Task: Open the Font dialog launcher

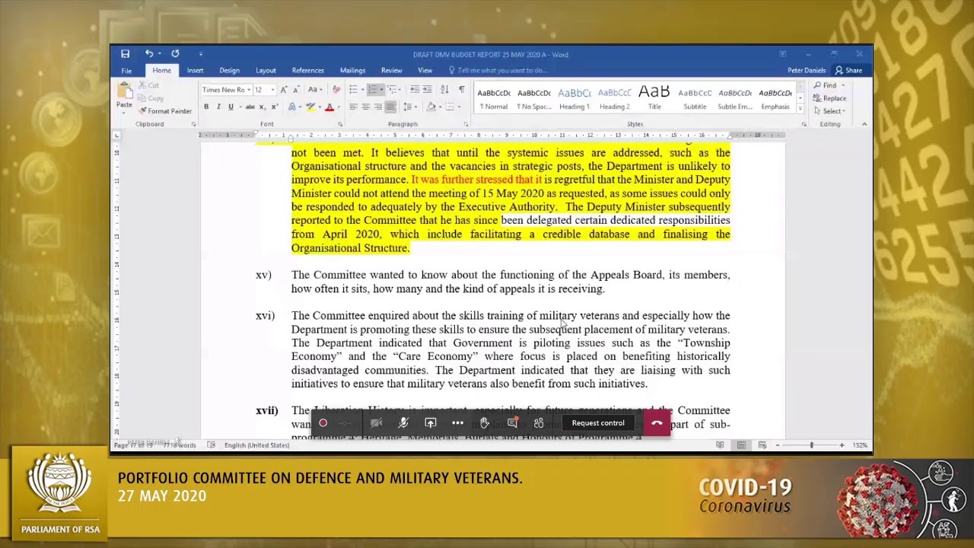Action: [x=340, y=124]
